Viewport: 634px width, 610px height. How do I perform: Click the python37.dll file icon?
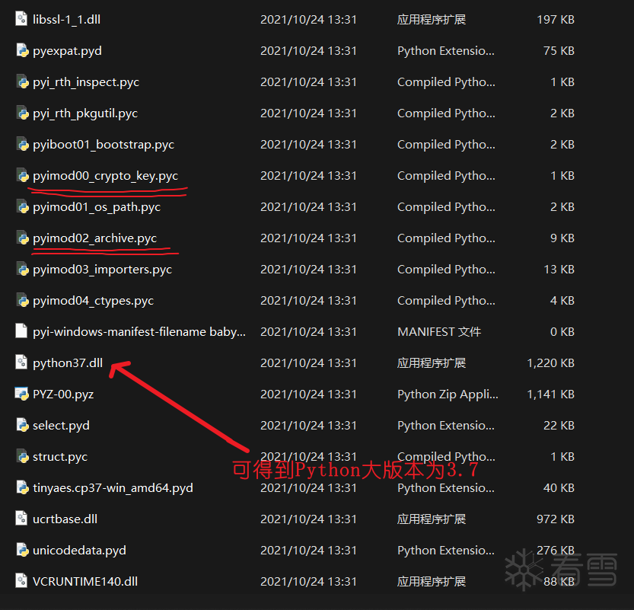coord(21,362)
